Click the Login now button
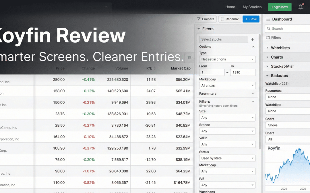Viewport: 310px width, 193px height. pos(280,7)
